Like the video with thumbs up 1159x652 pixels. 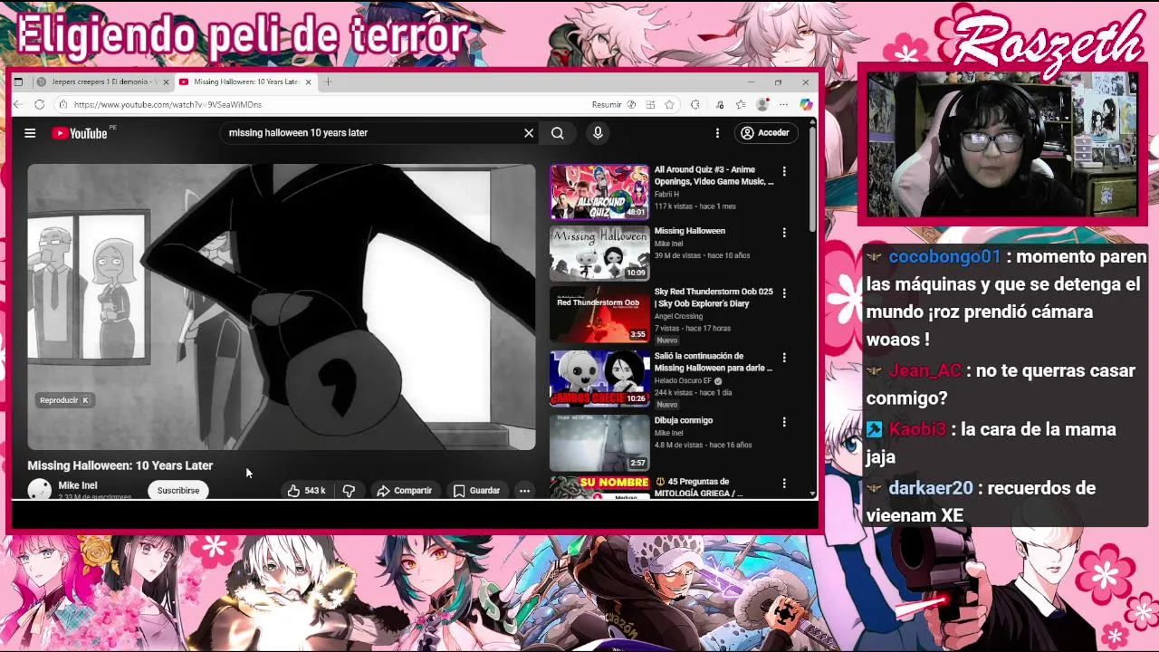(306, 490)
